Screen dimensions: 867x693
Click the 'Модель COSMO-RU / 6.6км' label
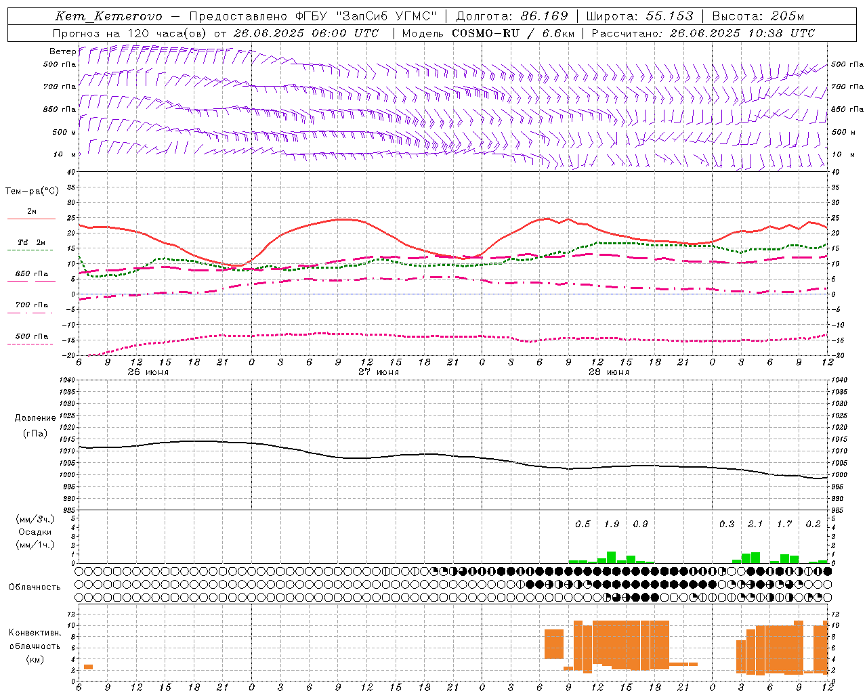click(488, 33)
